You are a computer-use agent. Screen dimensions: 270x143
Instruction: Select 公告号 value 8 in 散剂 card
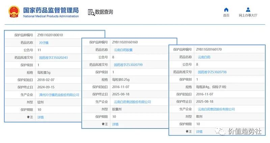197,65
